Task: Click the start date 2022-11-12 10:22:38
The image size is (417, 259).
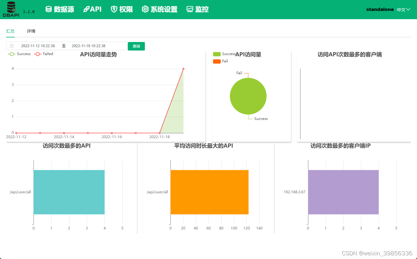Action: tap(38, 46)
